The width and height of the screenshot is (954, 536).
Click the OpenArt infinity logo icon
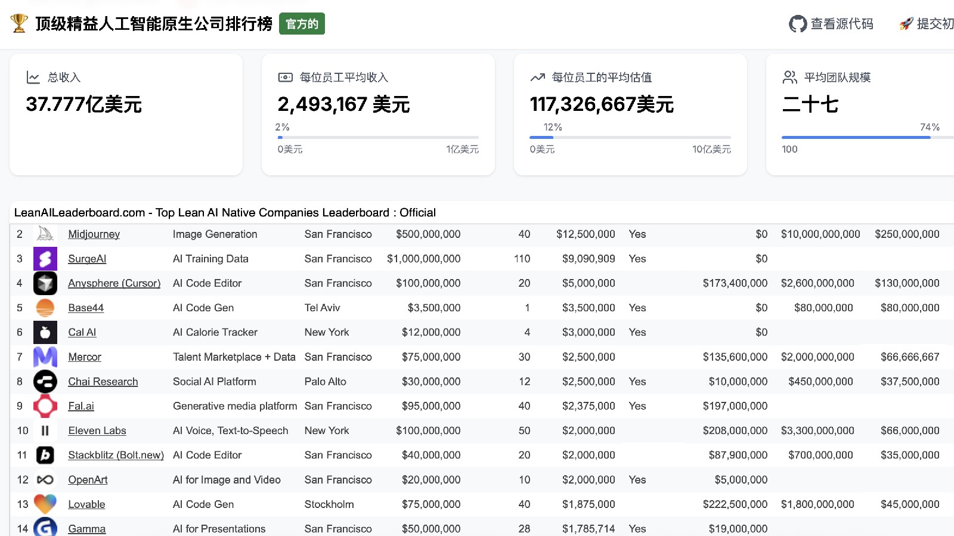45,479
